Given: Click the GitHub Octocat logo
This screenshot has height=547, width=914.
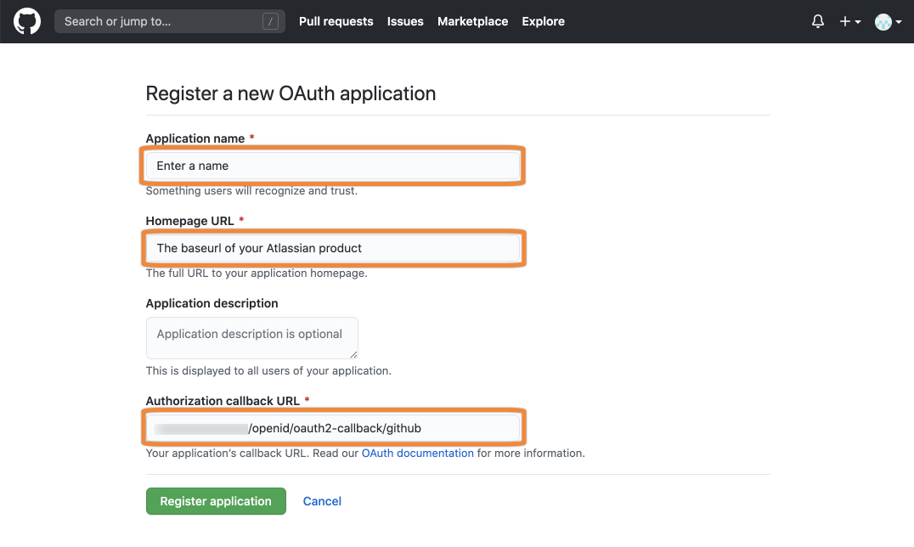Looking at the screenshot, I should (27, 21).
